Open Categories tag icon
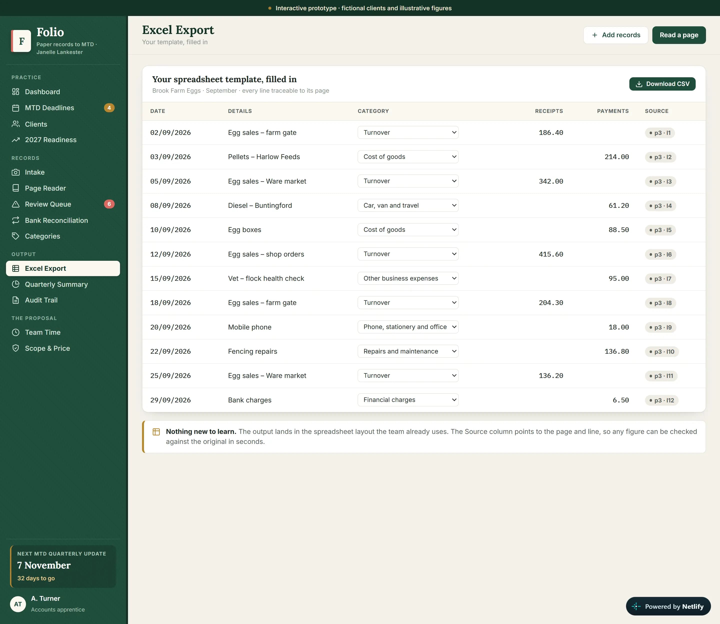The width and height of the screenshot is (720, 624). 16,236
